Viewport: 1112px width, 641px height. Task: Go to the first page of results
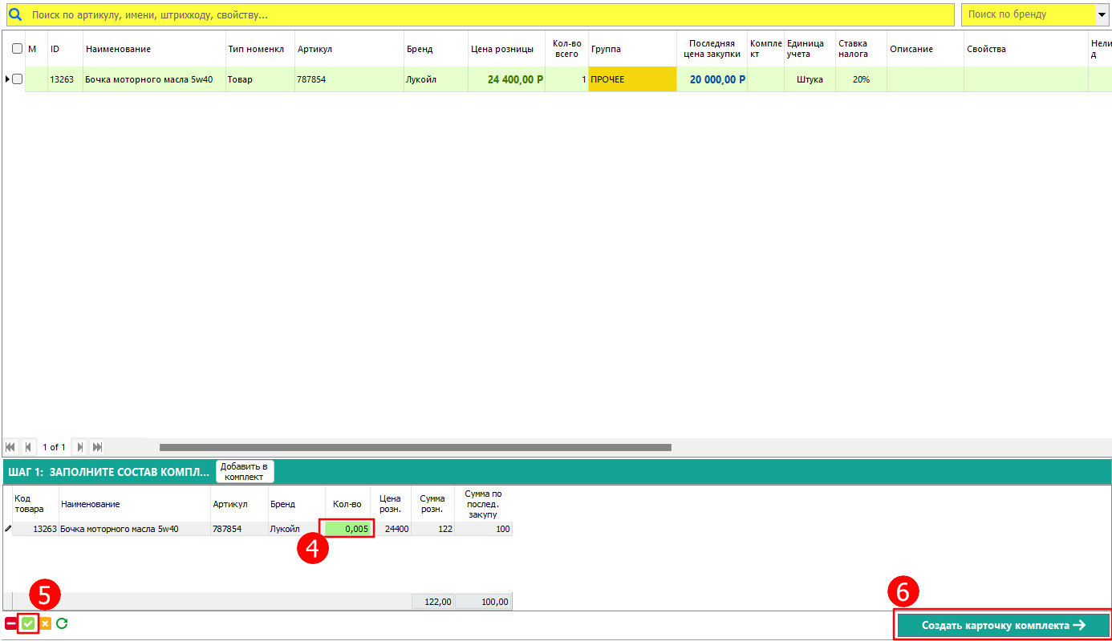11,447
